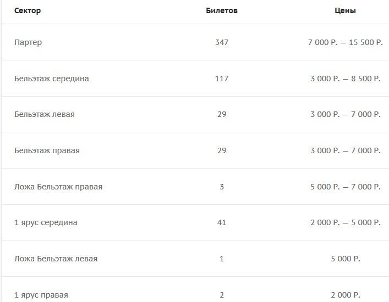The image size is (389, 302).
Task: Click the 347 tickets count for Партер
Action: (222, 42)
